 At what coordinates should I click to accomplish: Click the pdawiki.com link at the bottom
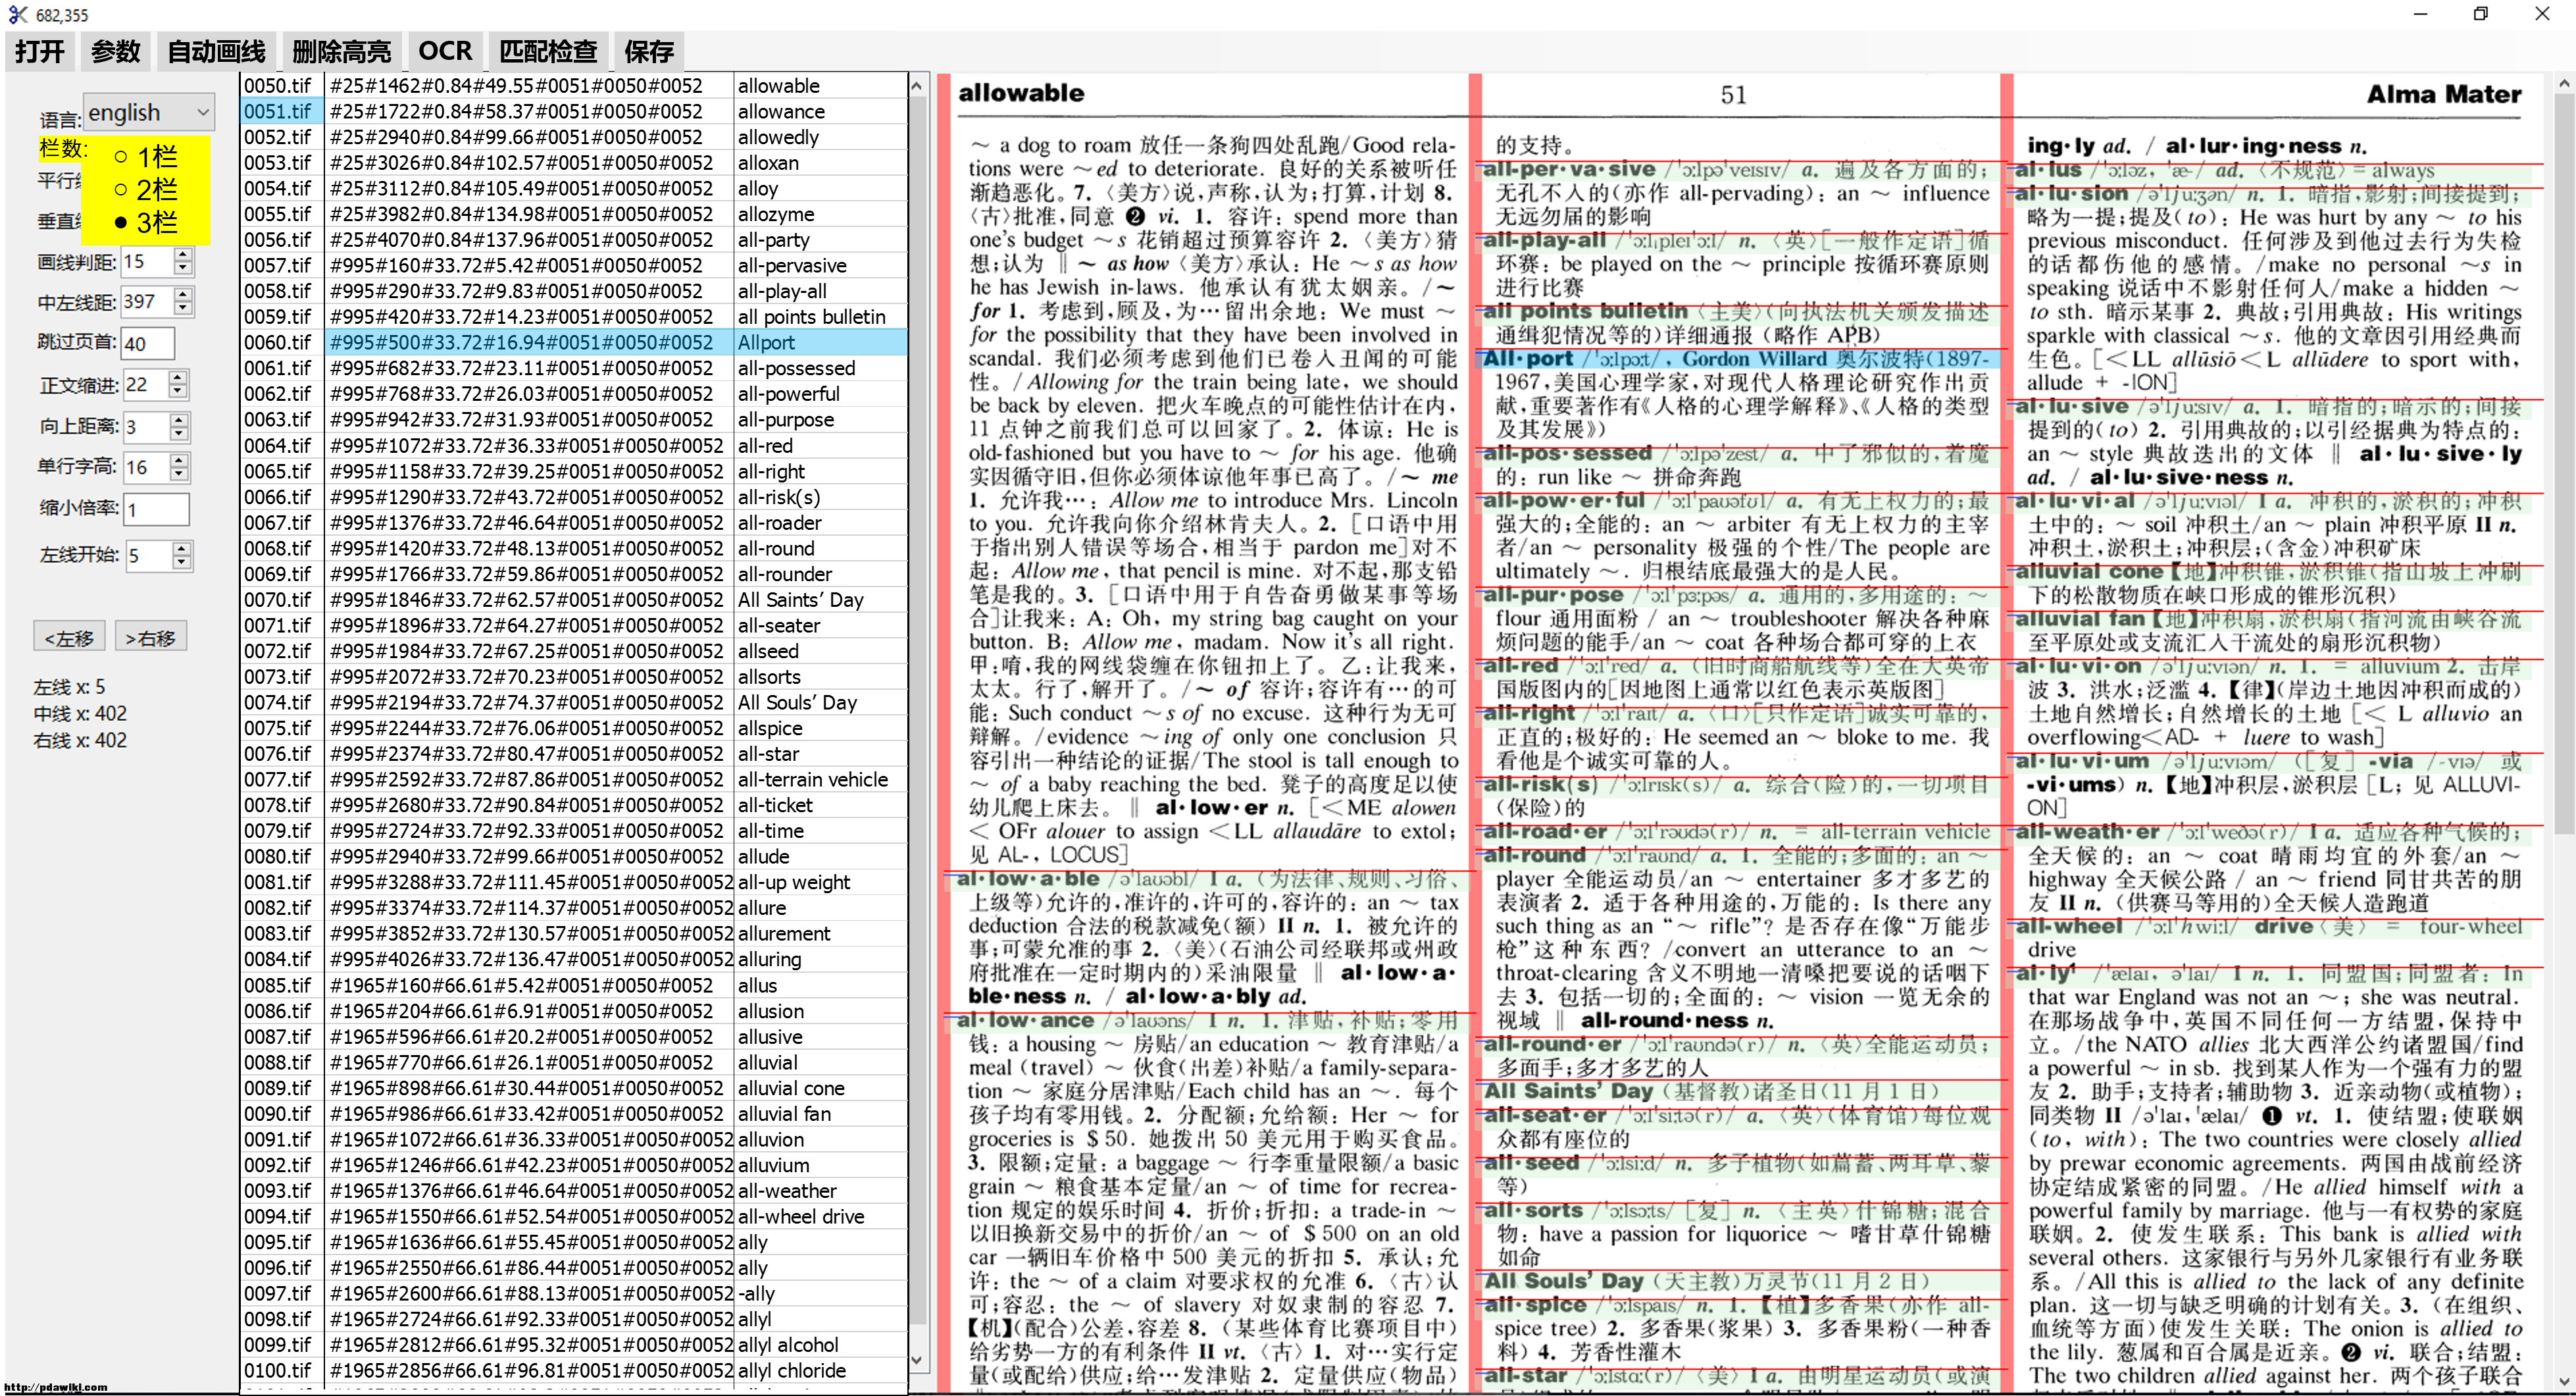(x=56, y=1387)
